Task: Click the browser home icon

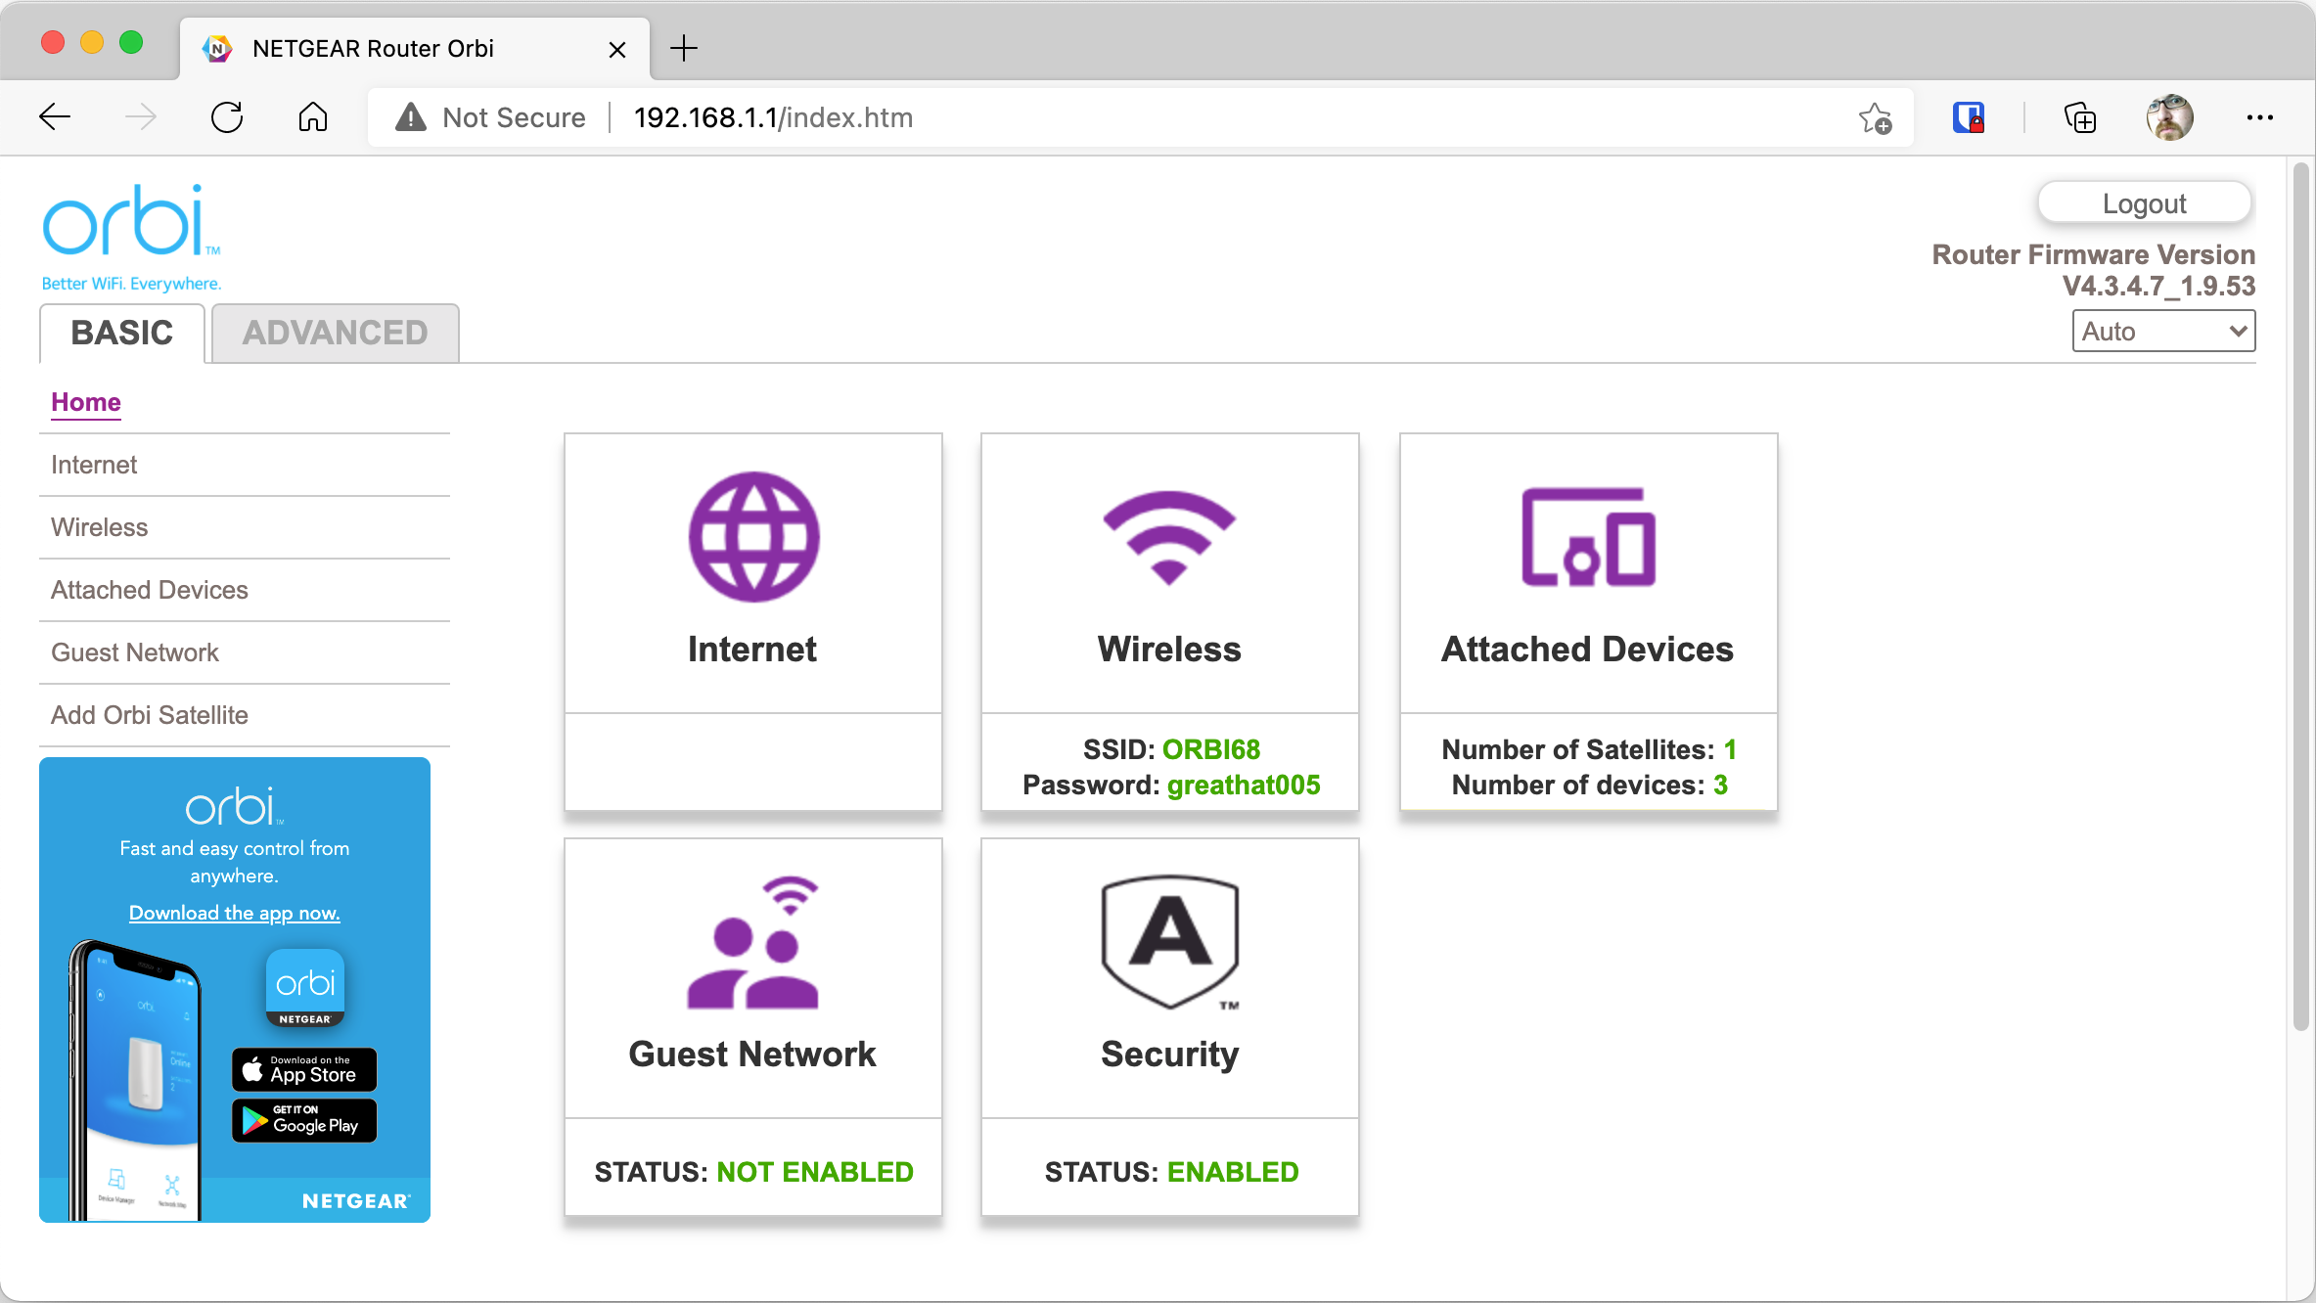Action: (312, 117)
